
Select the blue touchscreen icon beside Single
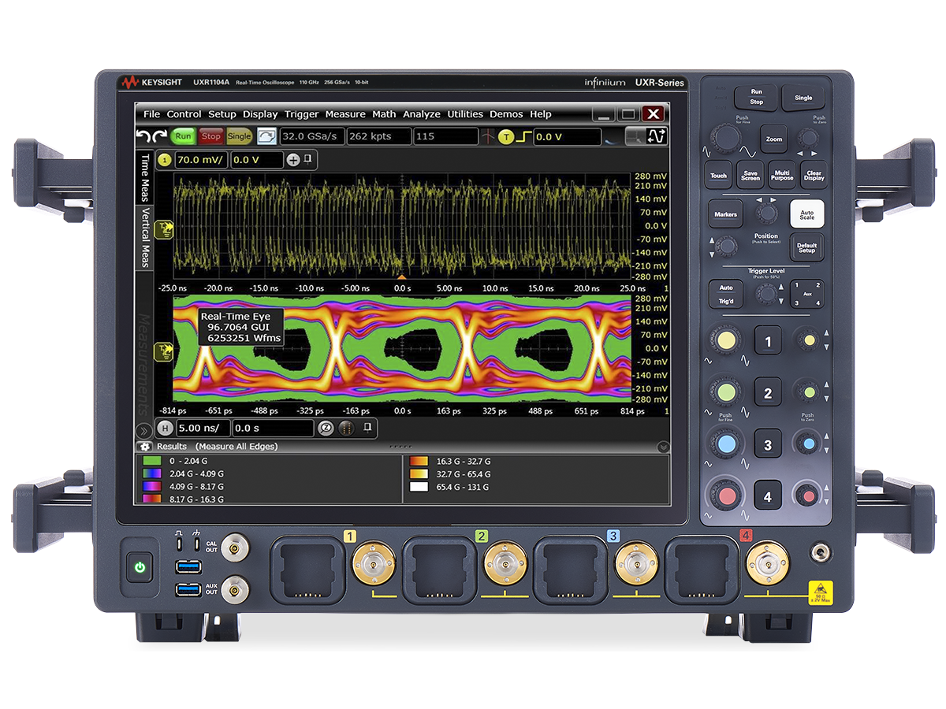[x=266, y=135]
